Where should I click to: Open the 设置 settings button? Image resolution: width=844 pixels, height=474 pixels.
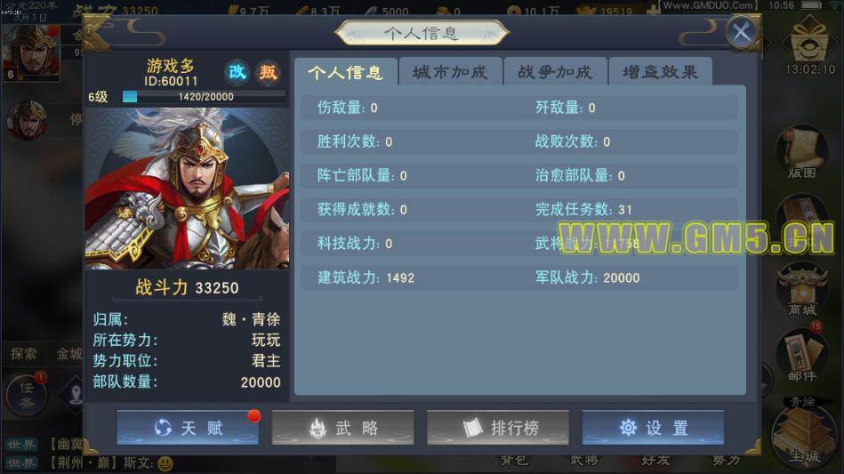653,428
